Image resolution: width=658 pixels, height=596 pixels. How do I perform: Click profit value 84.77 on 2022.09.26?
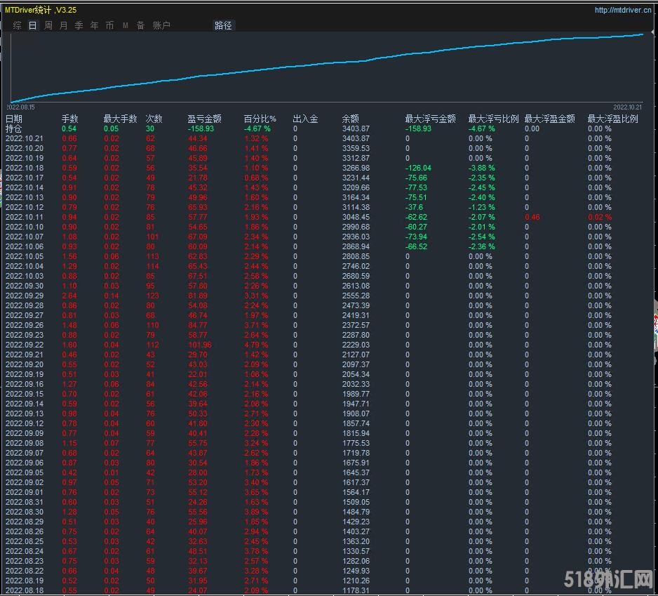click(x=197, y=325)
